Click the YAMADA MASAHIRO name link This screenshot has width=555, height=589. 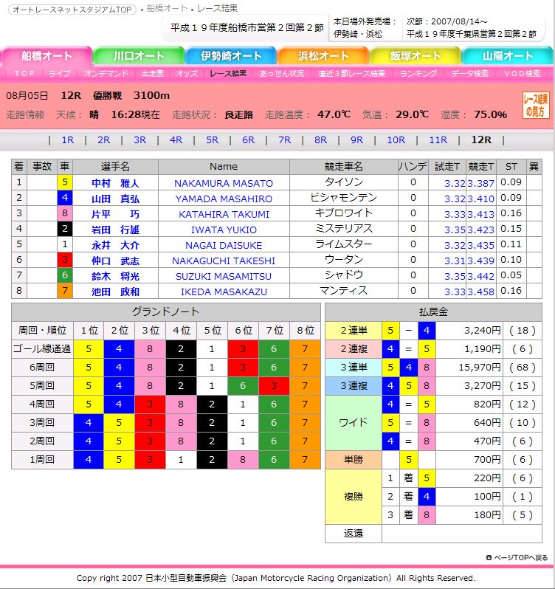pyautogui.click(x=224, y=199)
